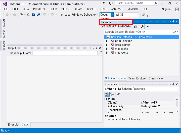
Task: Open Solution Explorer window options arrow
Action: tap(170, 21)
